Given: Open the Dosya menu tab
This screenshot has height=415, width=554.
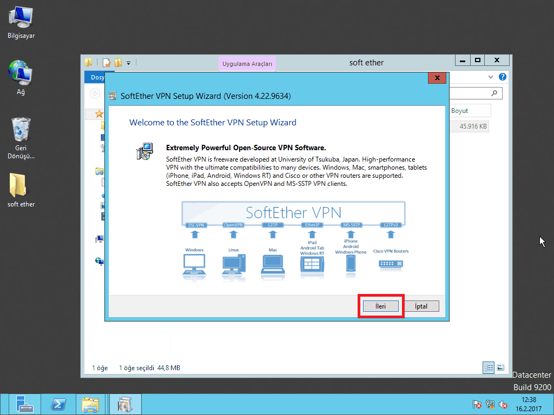Looking at the screenshot, I should pos(96,77).
